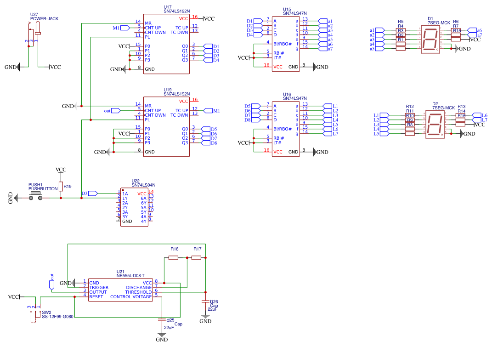
Task: Click the BI/RBO# pin label on U15
Action: click(283, 44)
